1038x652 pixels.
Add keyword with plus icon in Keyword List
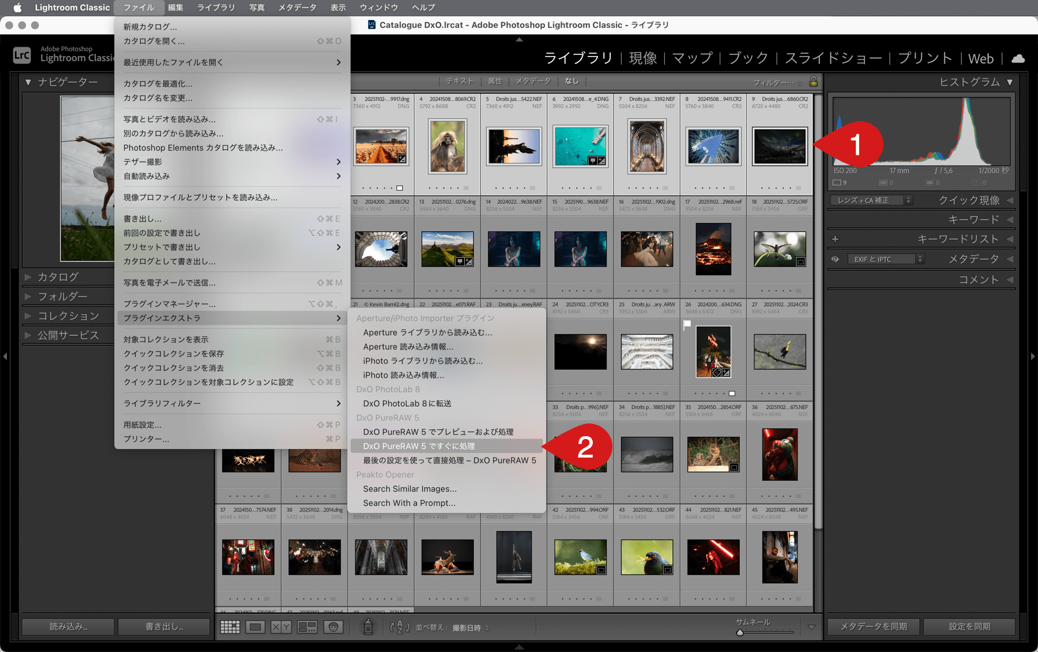tap(835, 239)
